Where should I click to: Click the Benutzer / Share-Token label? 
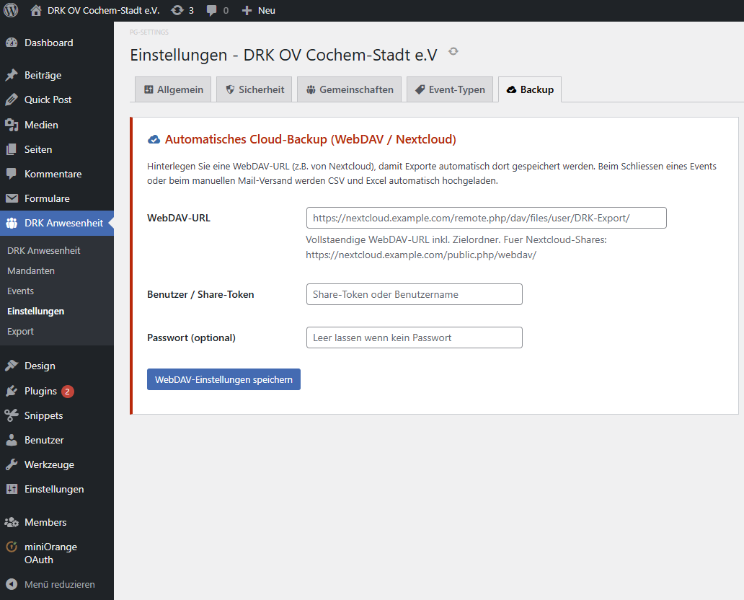[x=200, y=294]
